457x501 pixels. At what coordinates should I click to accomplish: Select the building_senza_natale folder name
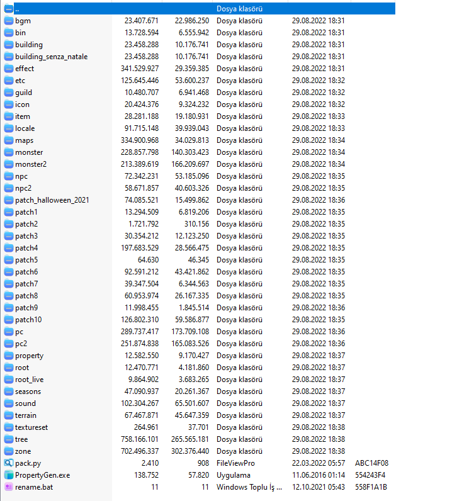[x=52, y=57]
